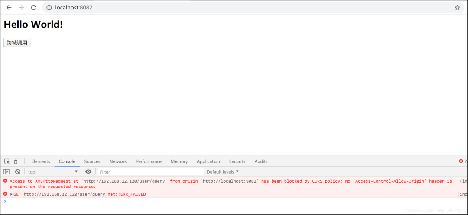The width and height of the screenshot is (468, 215).
Task: Reload the localhost:8082 page
Action: coord(34,8)
